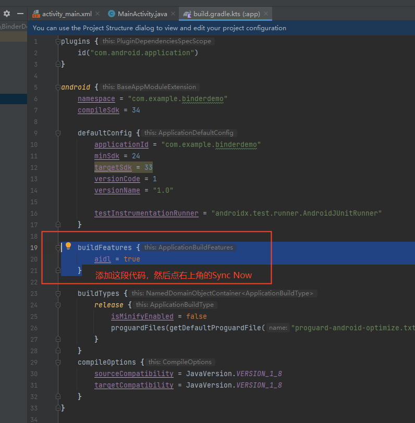
Task: Switch to MainActivity.java tab
Action: point(142,14)
